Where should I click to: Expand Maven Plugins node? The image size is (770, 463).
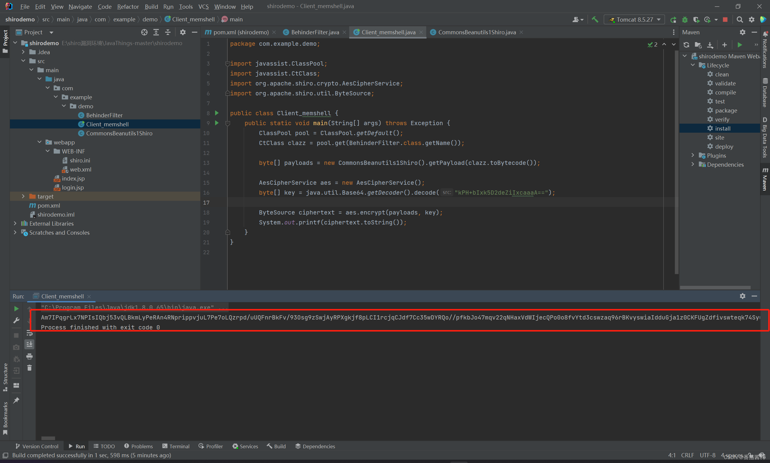click(x=693, y=155)
